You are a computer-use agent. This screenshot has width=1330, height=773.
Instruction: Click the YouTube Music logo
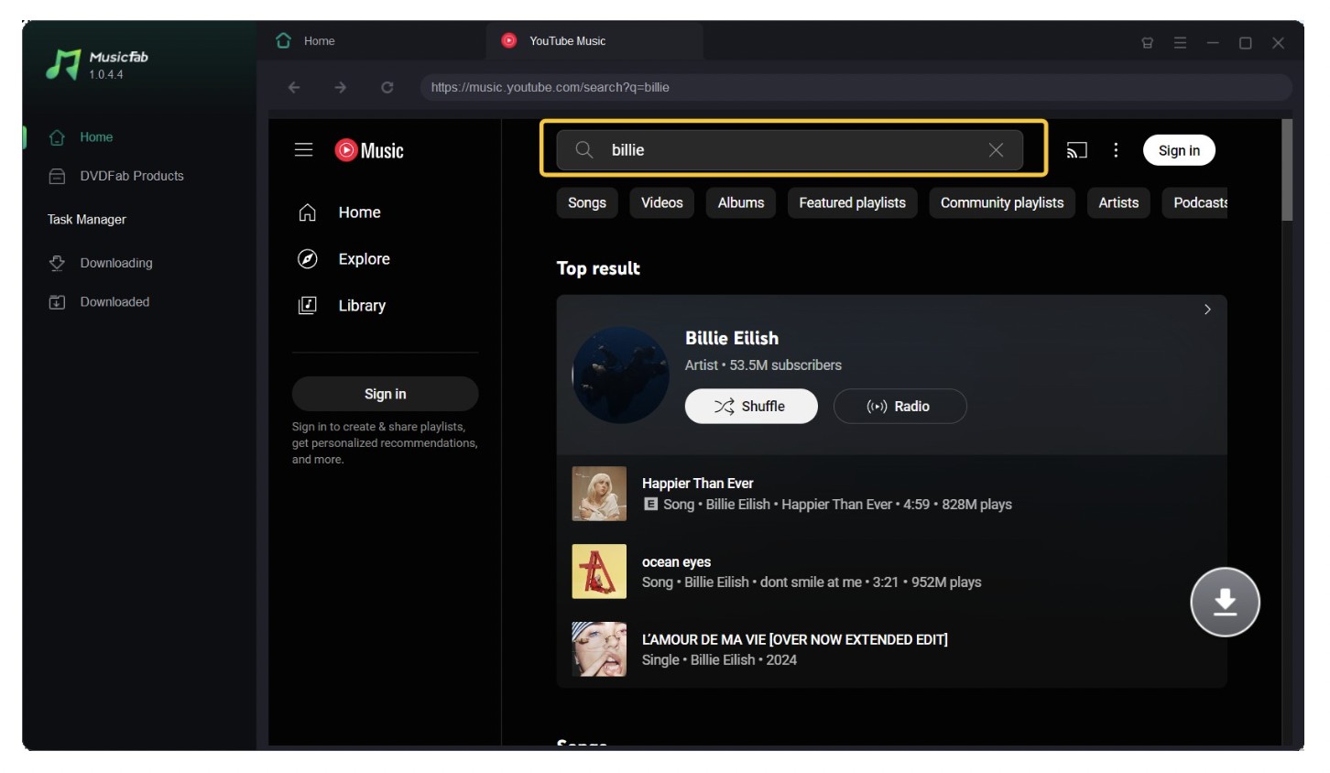(369, 150)
